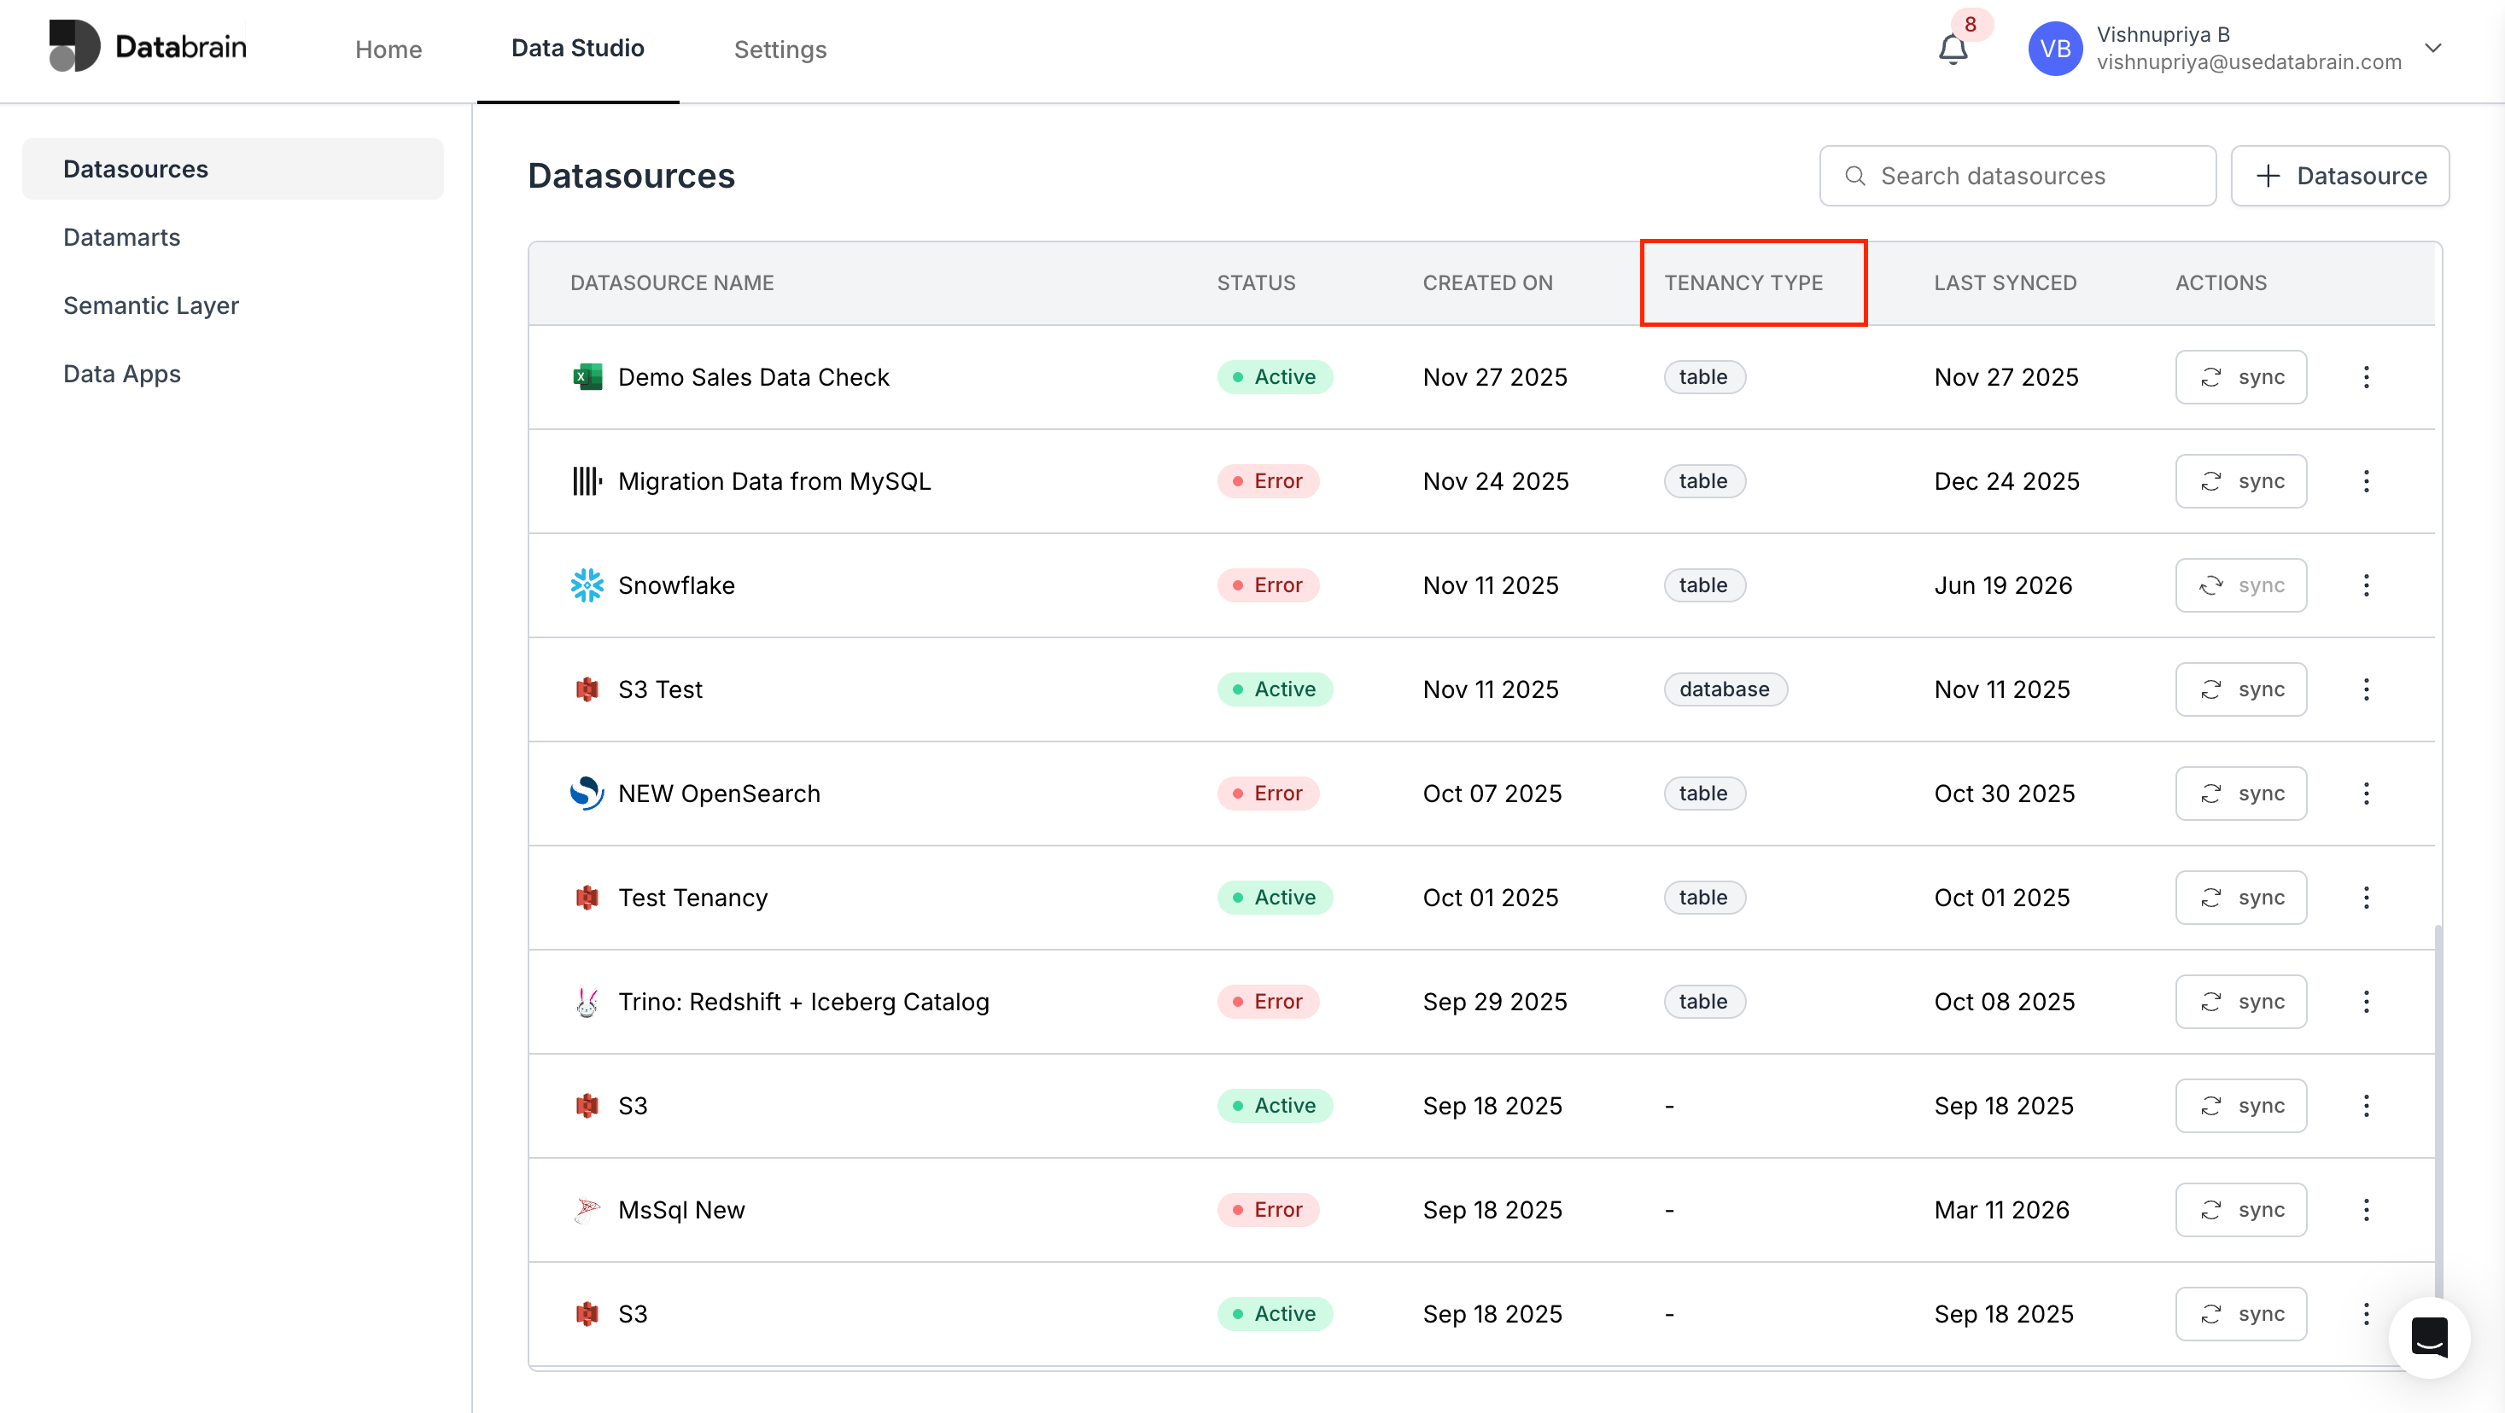Open the notifications bell
The height and width of the screenshot is (1413, 2505).
point(1952,49)
